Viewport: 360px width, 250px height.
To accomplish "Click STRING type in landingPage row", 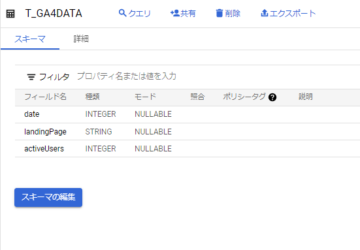I will 99,132.
